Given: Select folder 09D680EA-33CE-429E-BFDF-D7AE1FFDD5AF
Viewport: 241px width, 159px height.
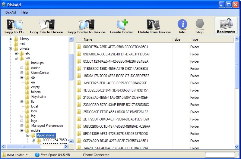Looking at the screenshot, I should [x=117, y=54].
